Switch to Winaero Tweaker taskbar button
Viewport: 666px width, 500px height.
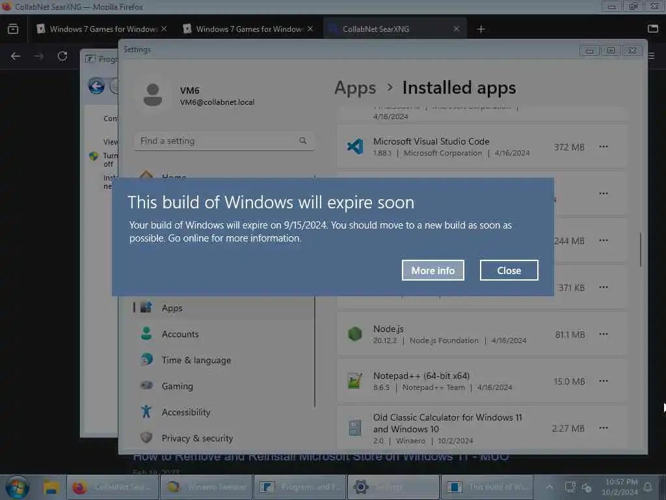206,487
